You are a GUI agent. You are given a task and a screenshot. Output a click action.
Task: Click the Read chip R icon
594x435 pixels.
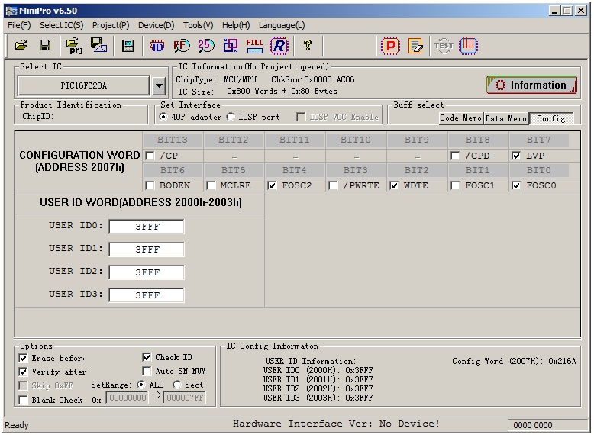279,46
